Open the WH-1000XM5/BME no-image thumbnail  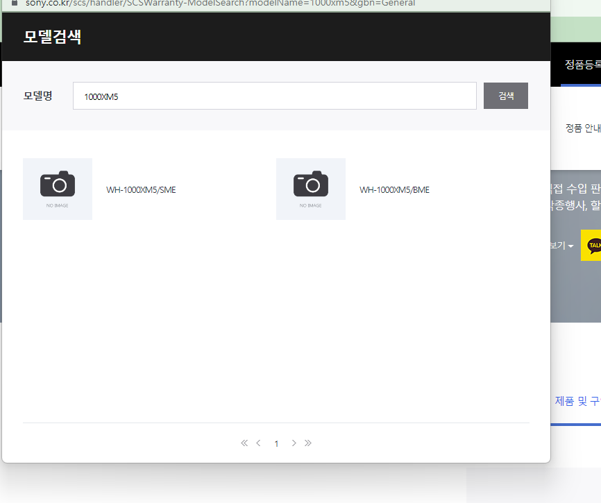pos(311,189)
